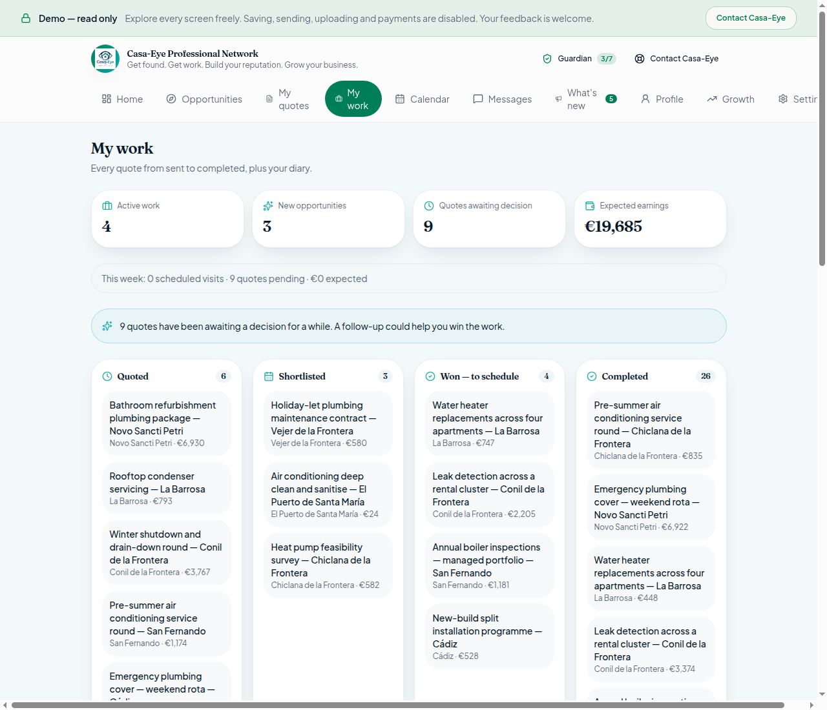Open the Home tab
This screenshot has width=827, height=710.
[x=122, y=99]
